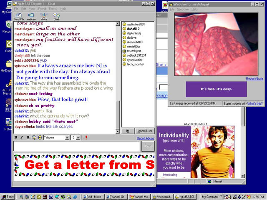The width and height of the screenshot is (267, 200).
Task: Switch to Ad - Micro... taskbar button
Action: (x=93, y=197)
